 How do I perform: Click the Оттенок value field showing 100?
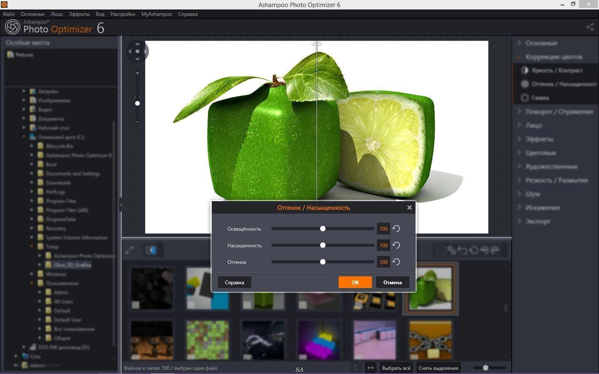(384, 262)
